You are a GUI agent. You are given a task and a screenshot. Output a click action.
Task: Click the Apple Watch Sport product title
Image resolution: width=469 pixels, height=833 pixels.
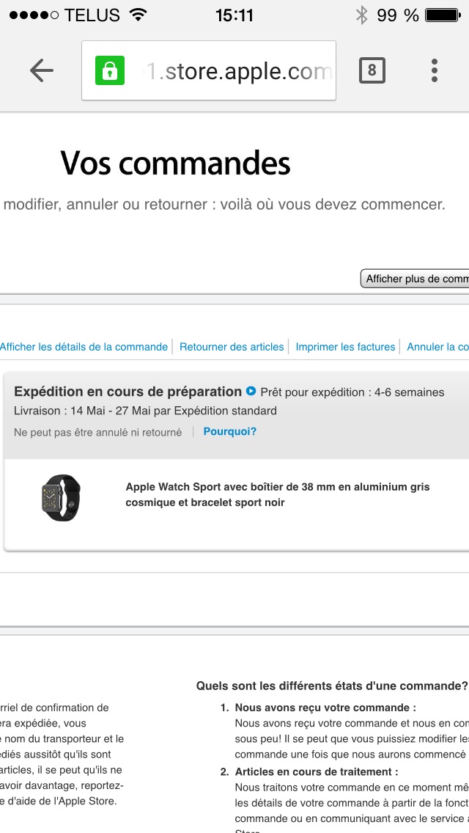(278, 494)
